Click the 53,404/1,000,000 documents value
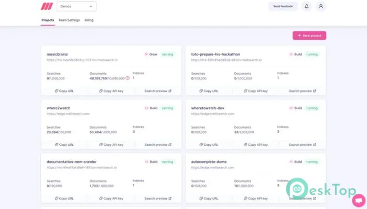 pos(103,132)
